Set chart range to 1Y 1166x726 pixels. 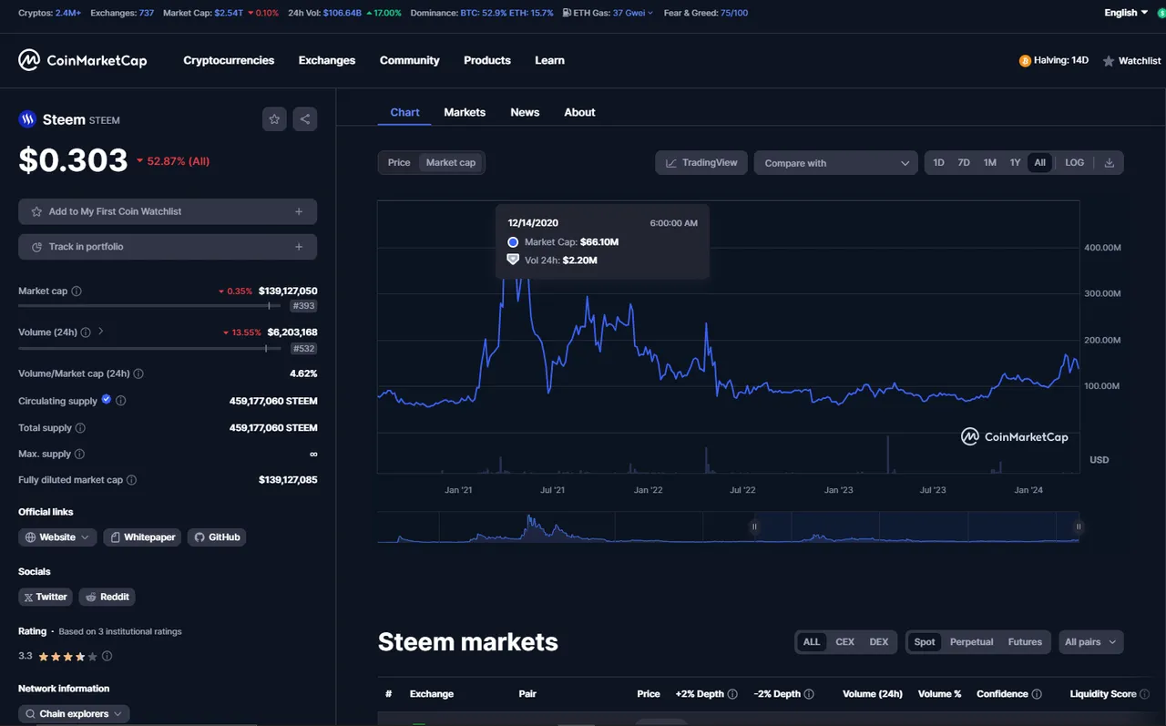[x=1015, y=163]
